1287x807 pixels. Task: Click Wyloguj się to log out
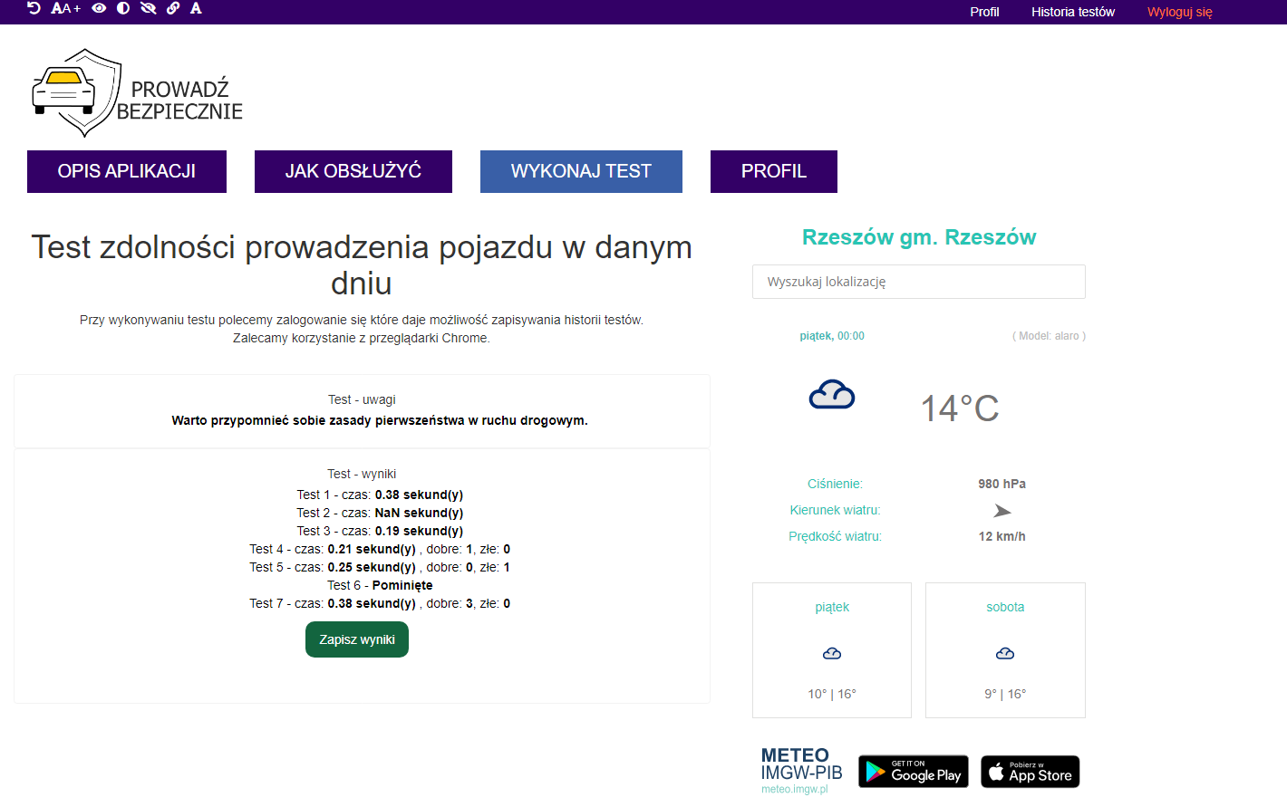coord(1179,12)
